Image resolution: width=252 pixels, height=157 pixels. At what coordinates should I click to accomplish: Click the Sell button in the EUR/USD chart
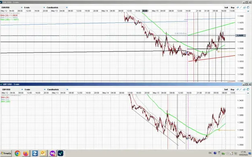[x=226, y=8]
